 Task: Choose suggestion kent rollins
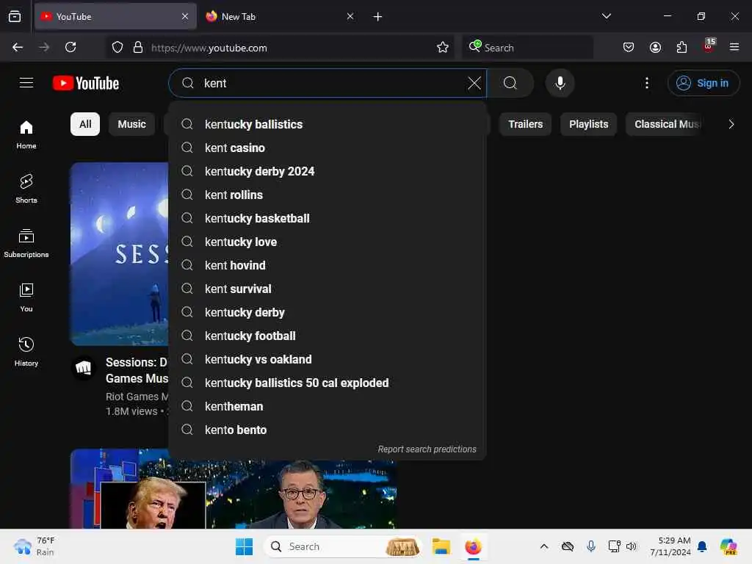(328, 195)
